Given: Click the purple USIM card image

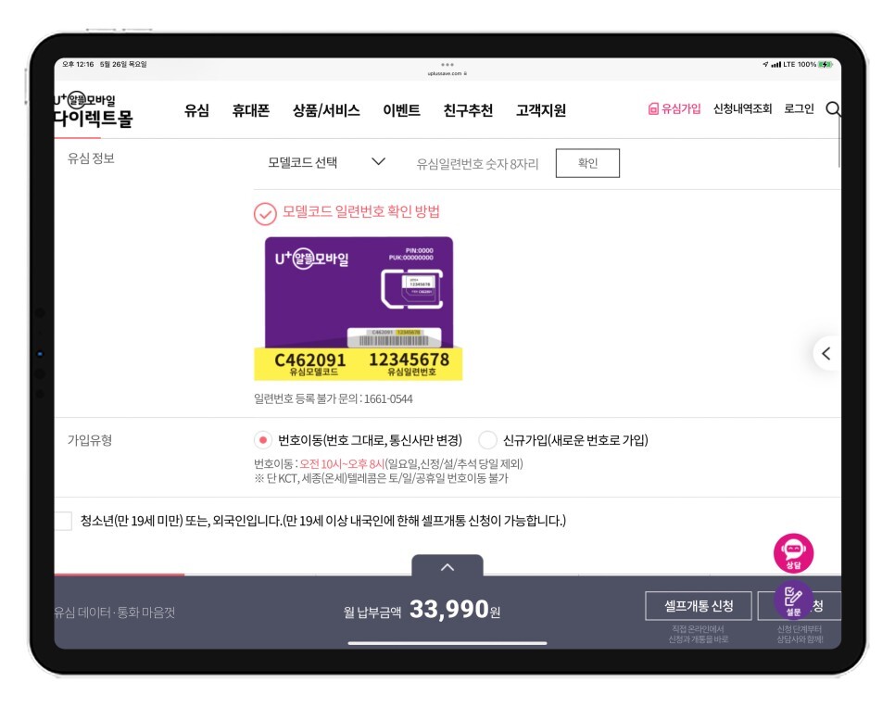Looking at the screenshot, I should (359, 293).
